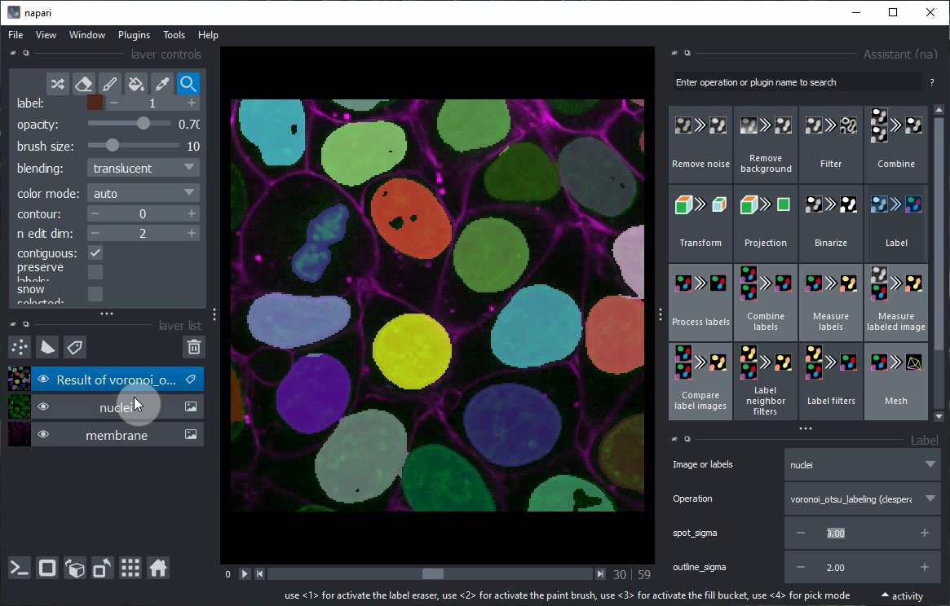Open the Tools menu
This screenshot has height=606, width=950.
click(x=174, y=35)
